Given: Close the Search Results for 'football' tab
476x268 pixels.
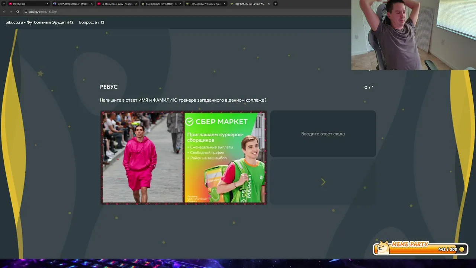Looking at the screenshot, I should [x=180, y=4].
